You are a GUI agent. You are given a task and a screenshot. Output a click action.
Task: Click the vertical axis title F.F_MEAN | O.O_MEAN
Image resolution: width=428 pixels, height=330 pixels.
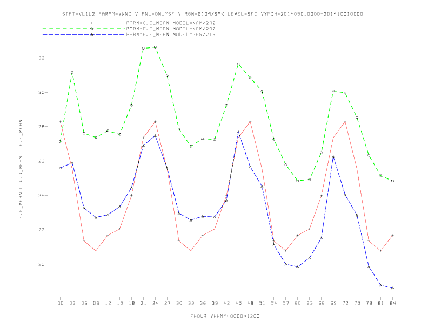[x=21, y=169]
